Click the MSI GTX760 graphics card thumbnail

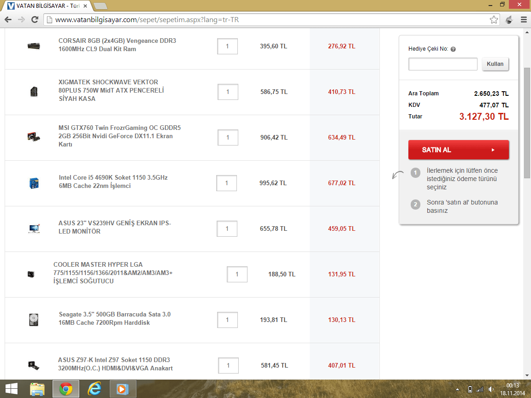[x=34, y=137]
